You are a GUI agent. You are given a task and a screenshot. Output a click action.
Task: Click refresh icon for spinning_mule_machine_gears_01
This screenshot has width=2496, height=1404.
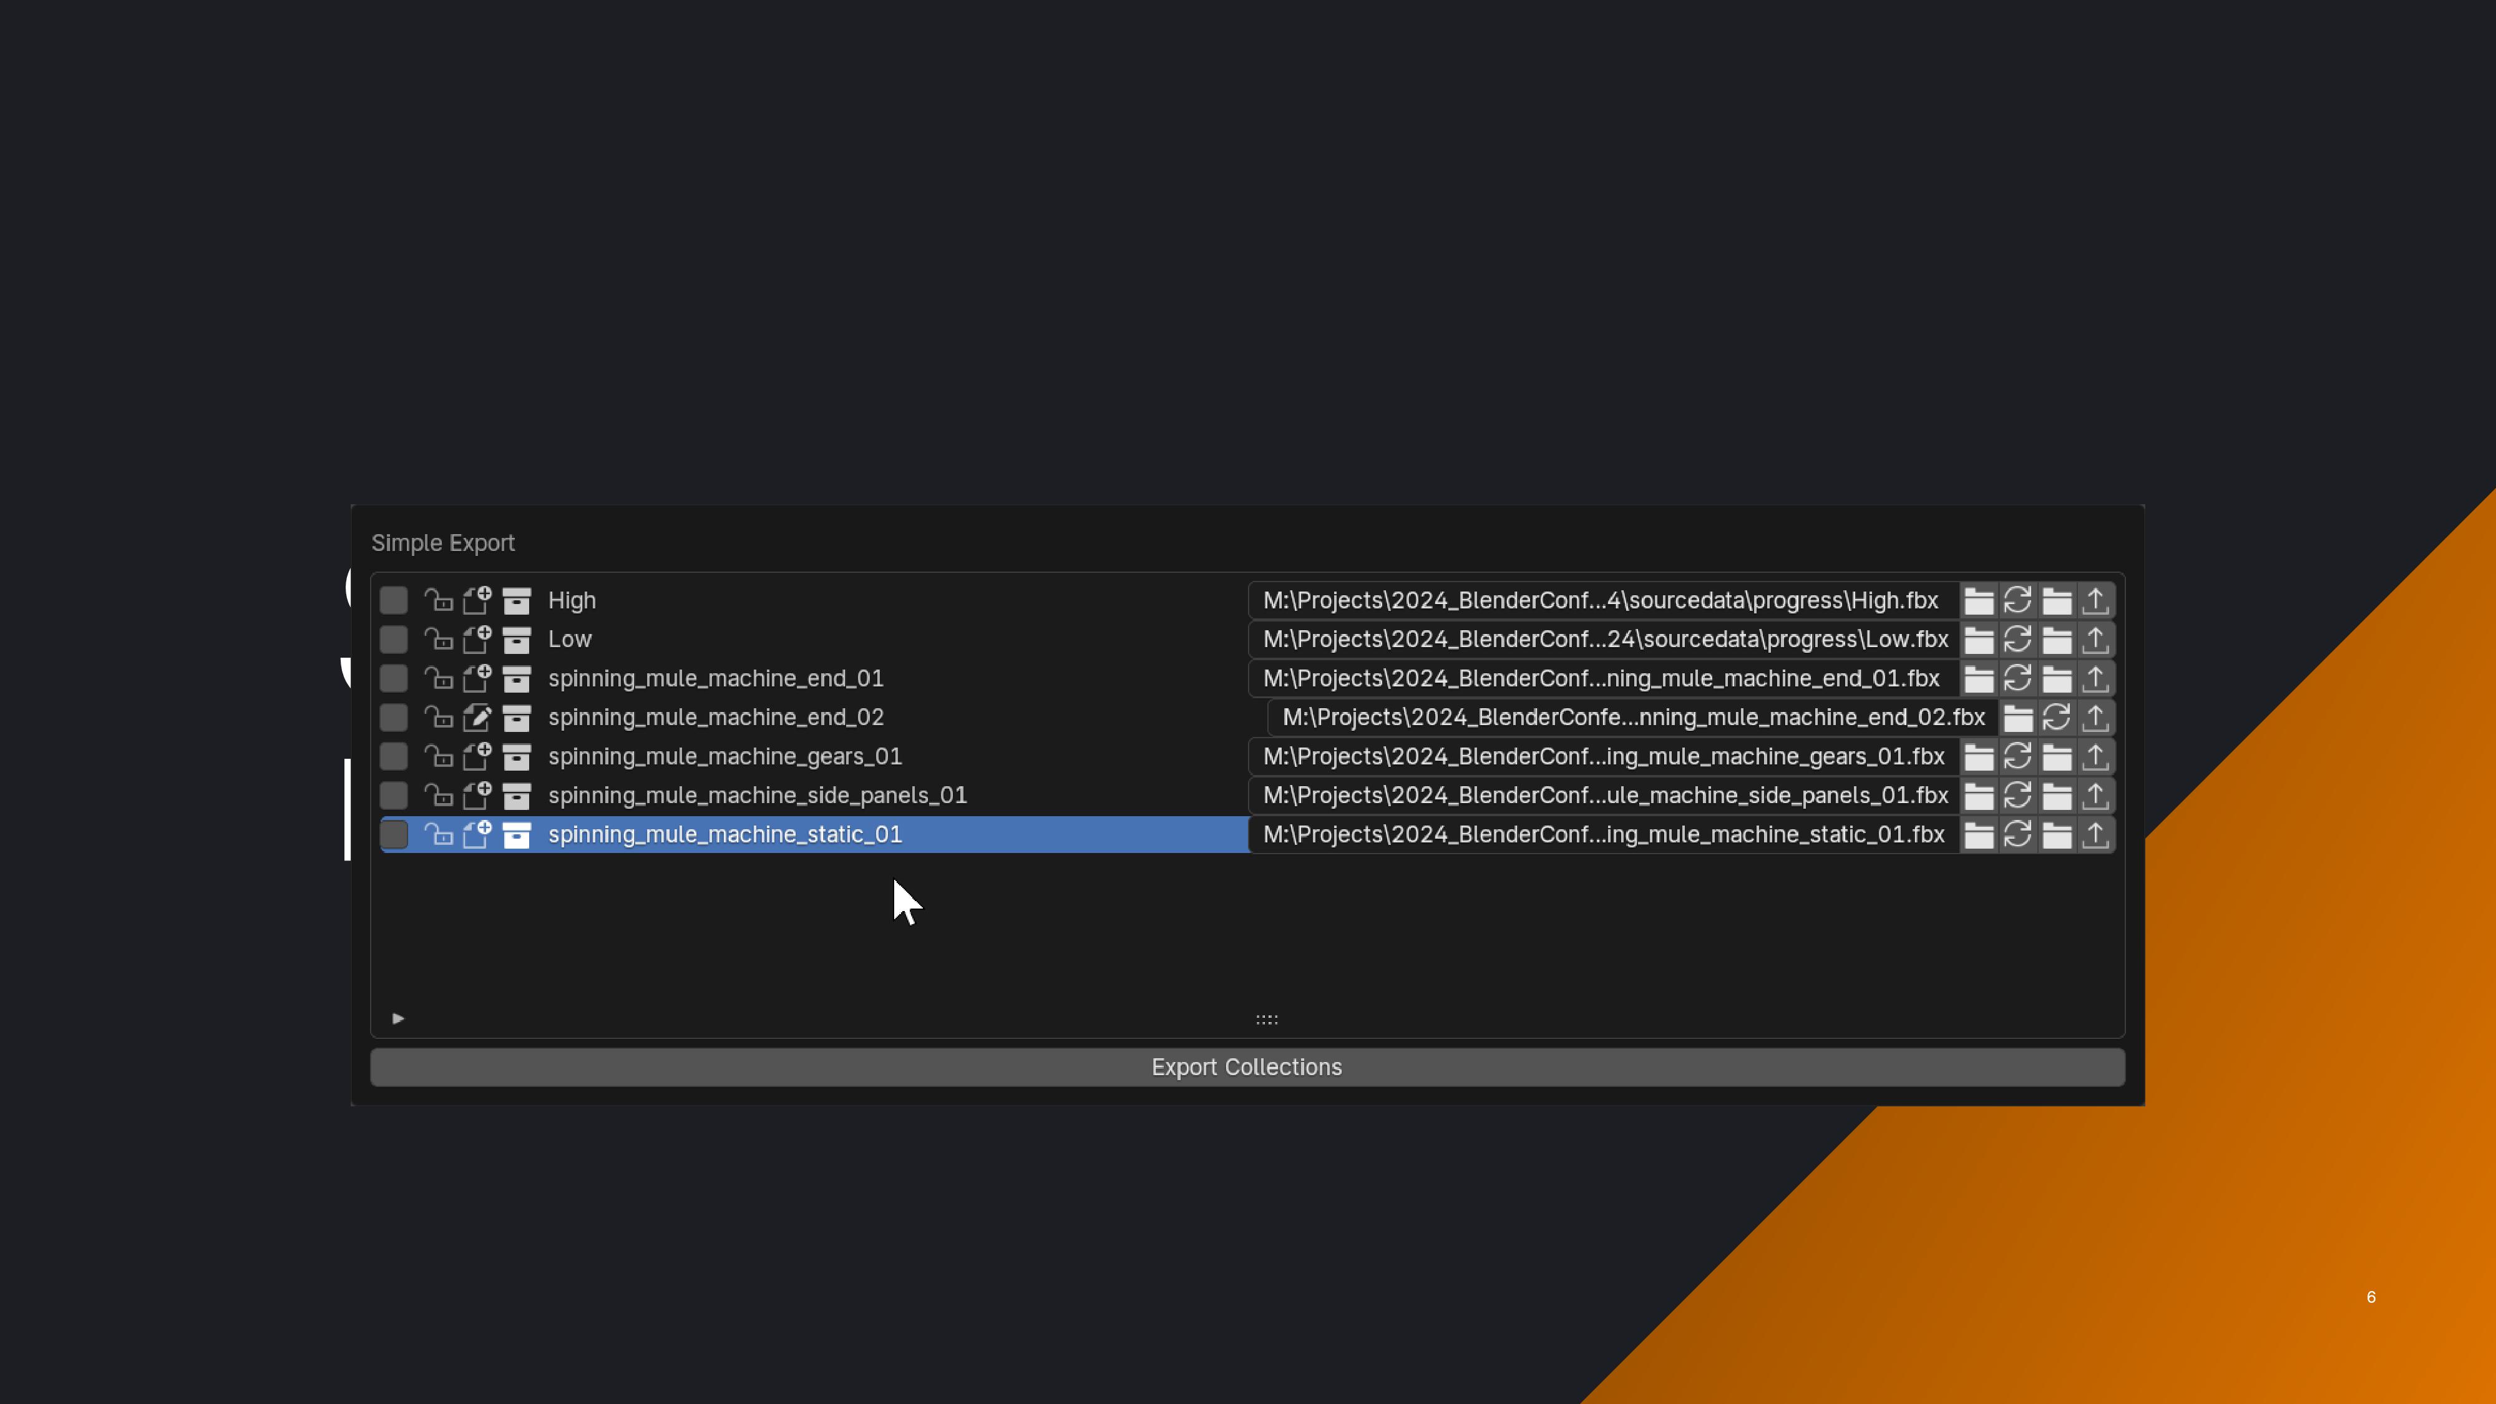pos(2017,757)
